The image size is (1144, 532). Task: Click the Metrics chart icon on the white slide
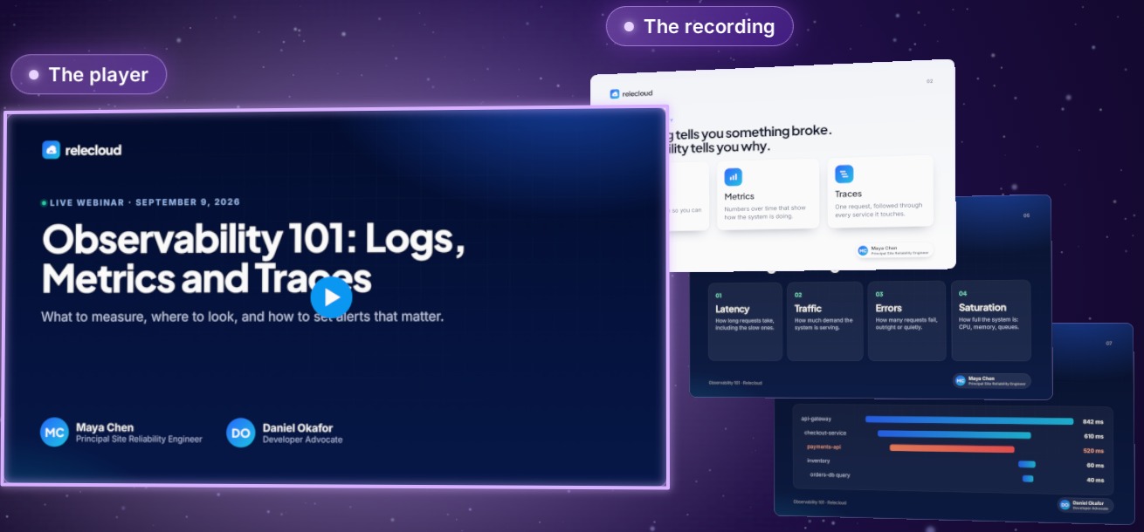pyautogui.click(x=733, y=177)
